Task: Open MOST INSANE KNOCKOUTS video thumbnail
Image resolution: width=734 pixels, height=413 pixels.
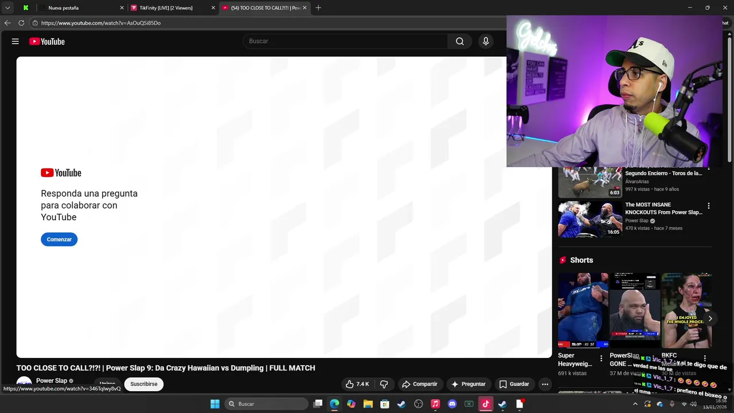Action: click(590, 219)
